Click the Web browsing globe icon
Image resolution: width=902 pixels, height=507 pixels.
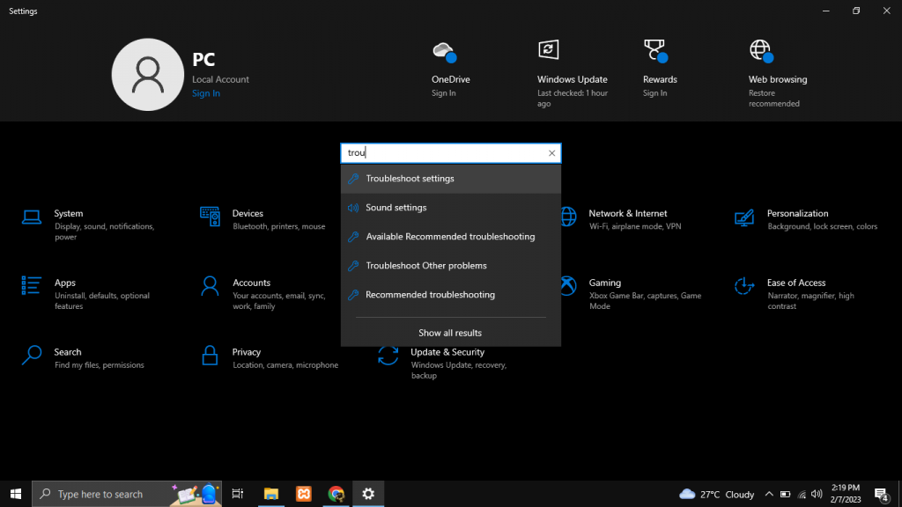click(761, 50)
